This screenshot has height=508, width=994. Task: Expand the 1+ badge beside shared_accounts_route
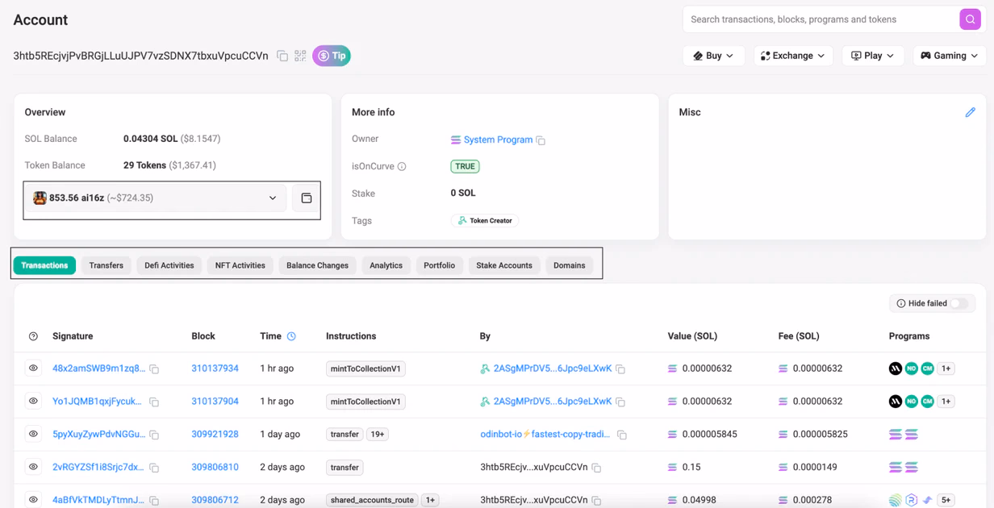click(x=431, y=500)
